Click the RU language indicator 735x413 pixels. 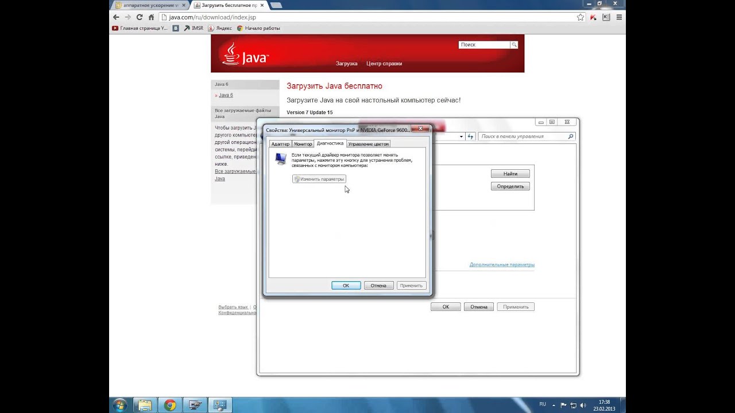click(543, 404)
